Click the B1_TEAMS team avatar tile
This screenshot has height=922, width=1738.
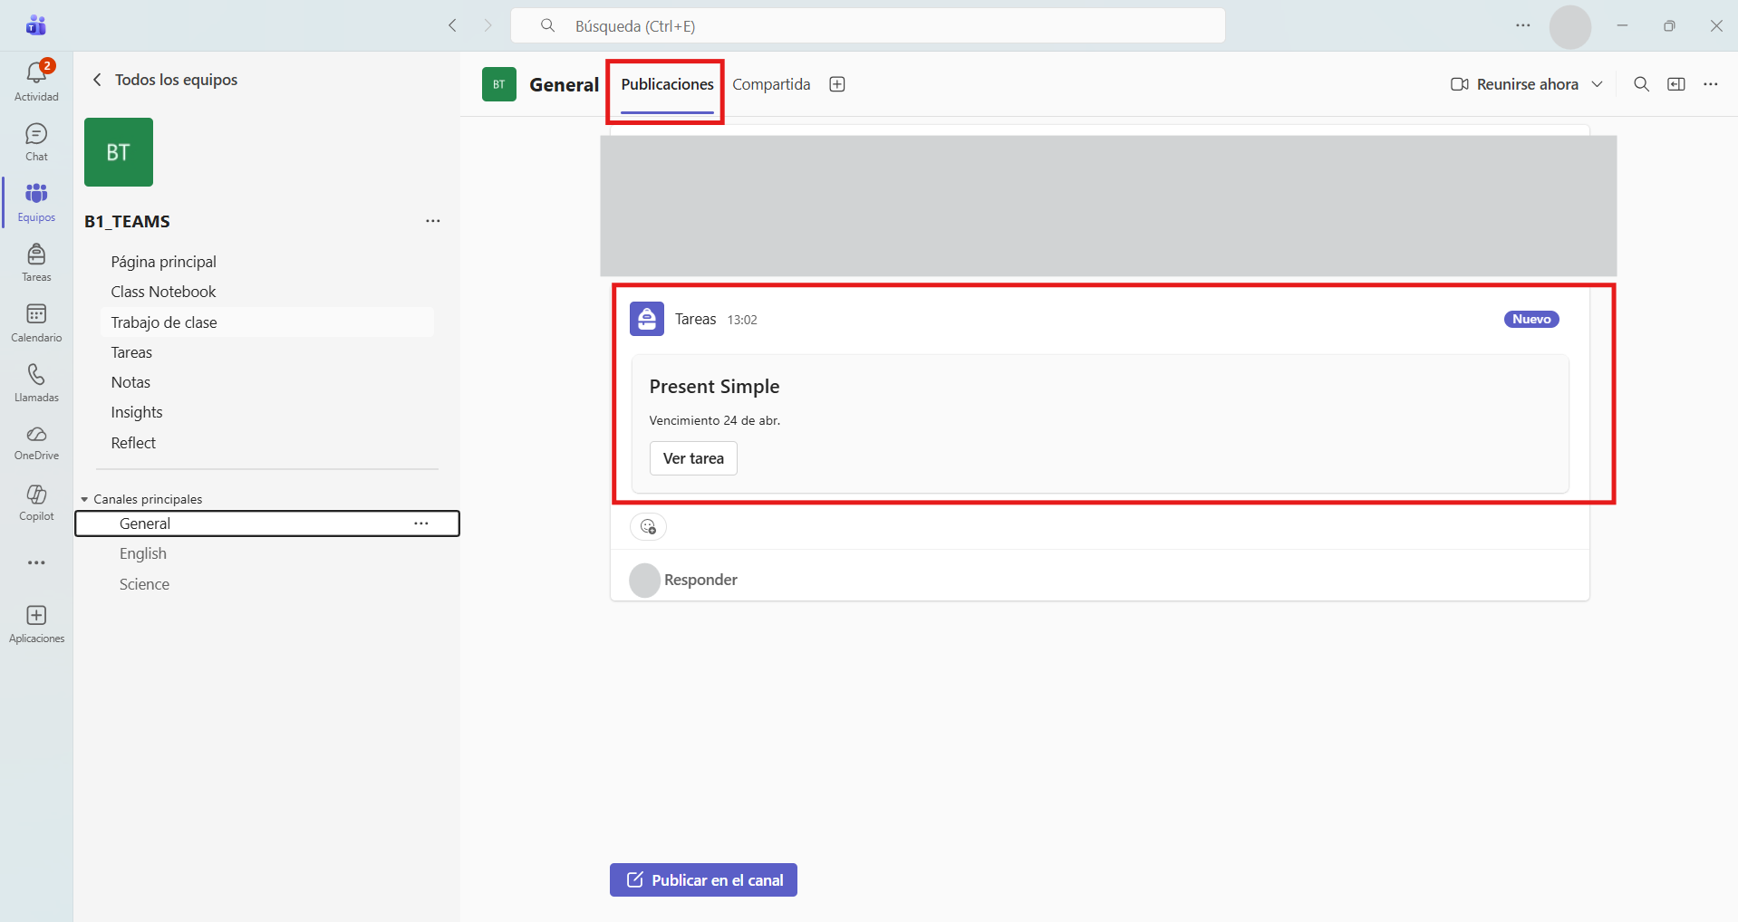coord(119,152)
